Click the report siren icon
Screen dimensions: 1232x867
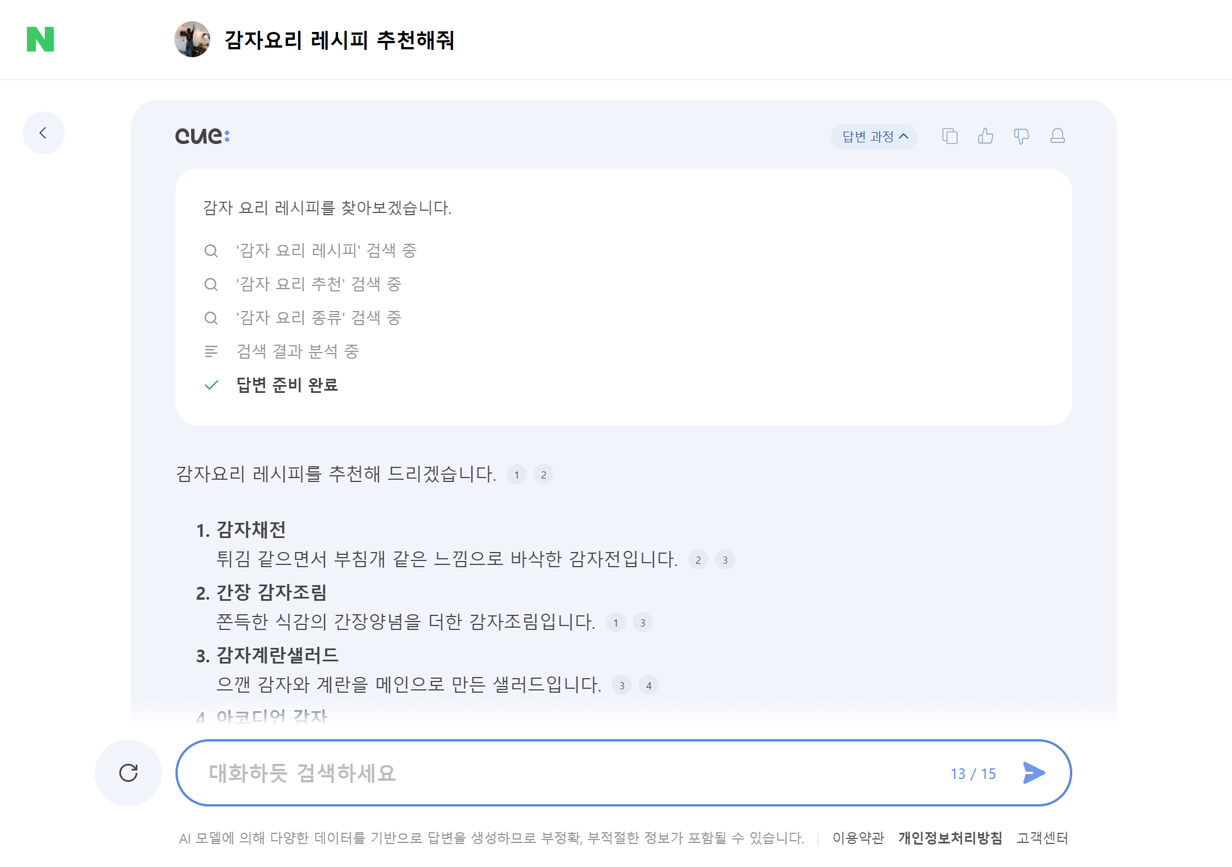point(1057,136)
